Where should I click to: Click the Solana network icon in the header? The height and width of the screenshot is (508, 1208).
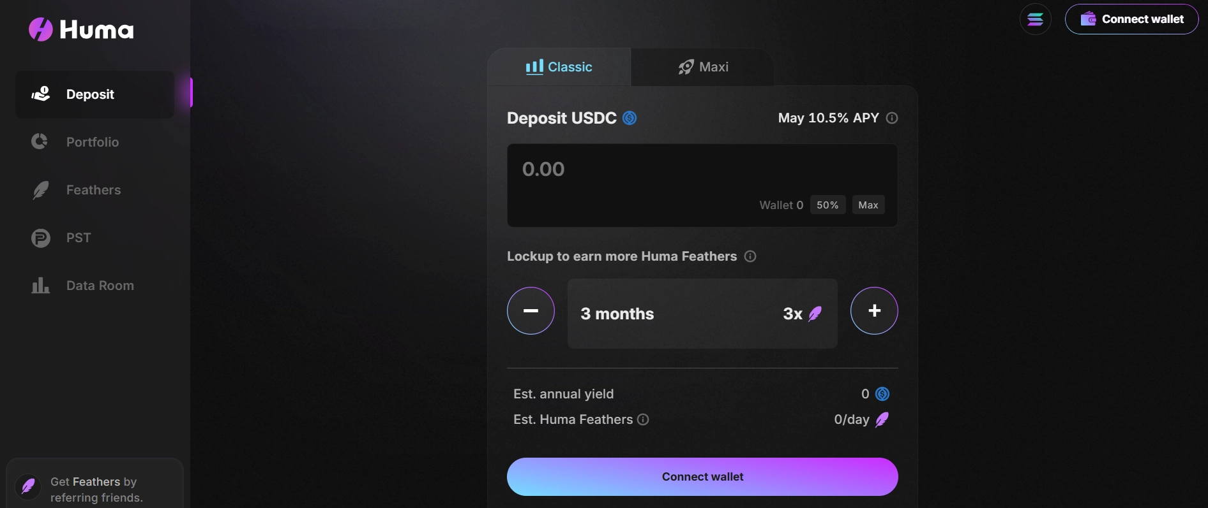coord(1035,19)
